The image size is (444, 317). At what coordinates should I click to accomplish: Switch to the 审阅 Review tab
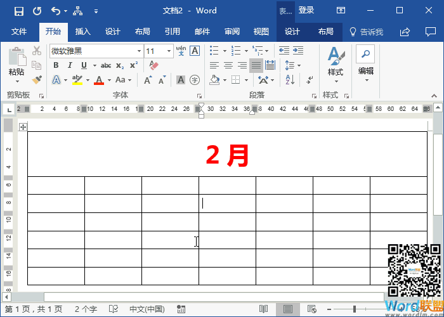[232, 32]
